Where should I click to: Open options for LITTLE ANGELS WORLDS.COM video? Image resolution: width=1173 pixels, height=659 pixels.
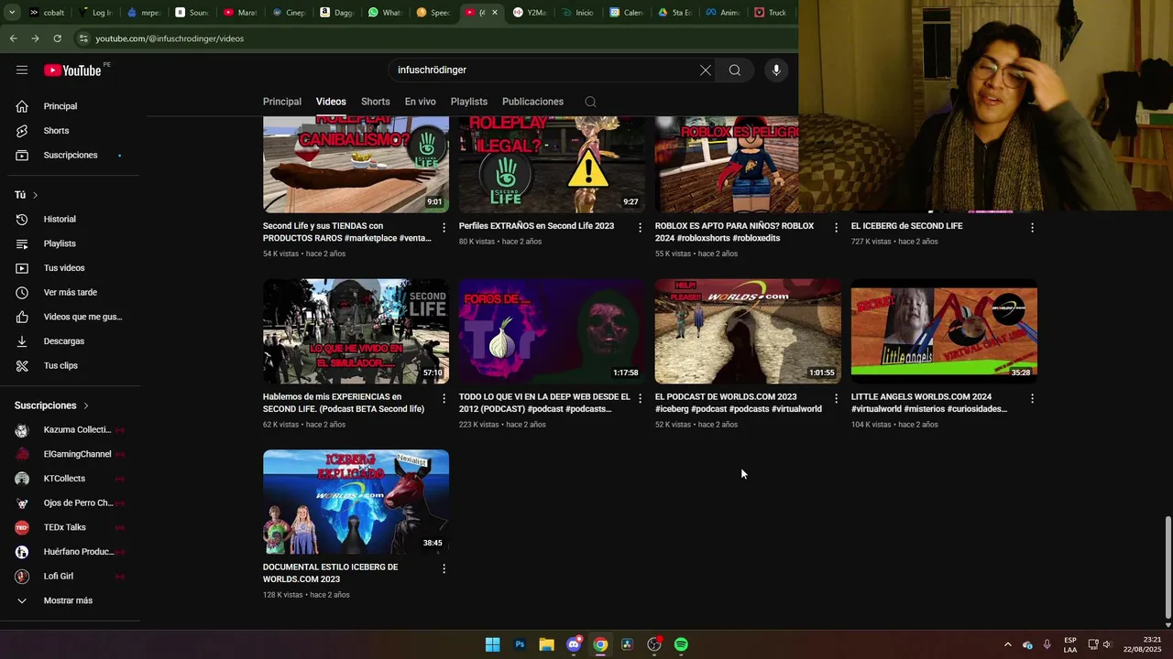(x=1032, y=398)
